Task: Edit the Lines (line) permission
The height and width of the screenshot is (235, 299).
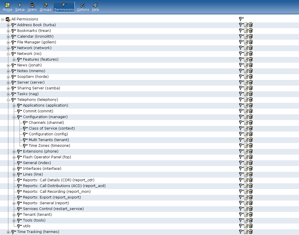Action: coord(246,174)
